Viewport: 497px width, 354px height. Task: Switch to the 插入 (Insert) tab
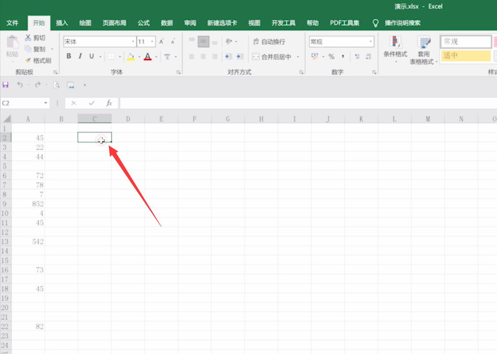point(62,23)
